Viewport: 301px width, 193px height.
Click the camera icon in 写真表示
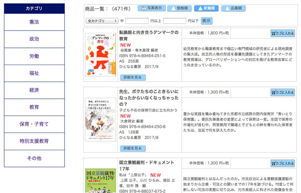[x=144, y=8]
